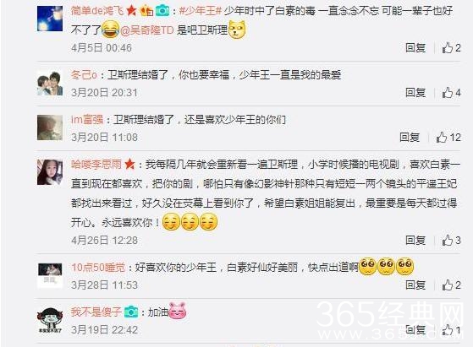The image size is (473, 347).
Task: Reply to 冬己o's comment
Action: (x=415, y=93)
